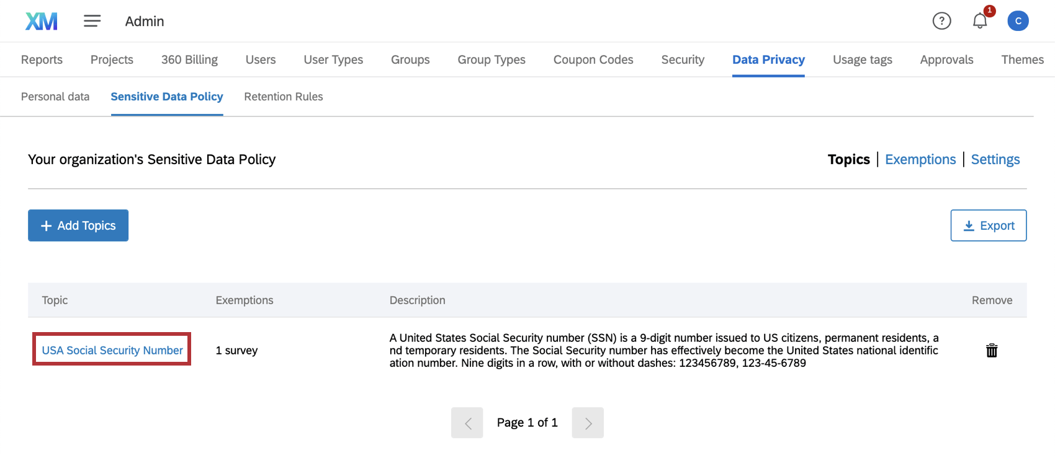This screenshot has height=456, width=1055.
Task: Export the sensitive data policy
Action: coord(988,226)
